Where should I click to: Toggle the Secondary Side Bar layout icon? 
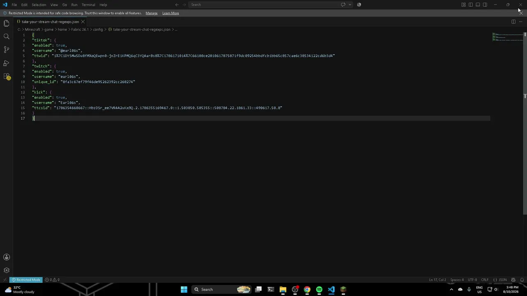(485, 5)
